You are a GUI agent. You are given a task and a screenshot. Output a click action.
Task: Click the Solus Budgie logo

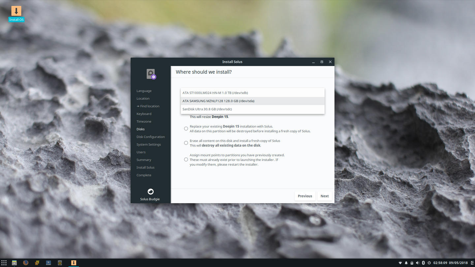[150, 192]
